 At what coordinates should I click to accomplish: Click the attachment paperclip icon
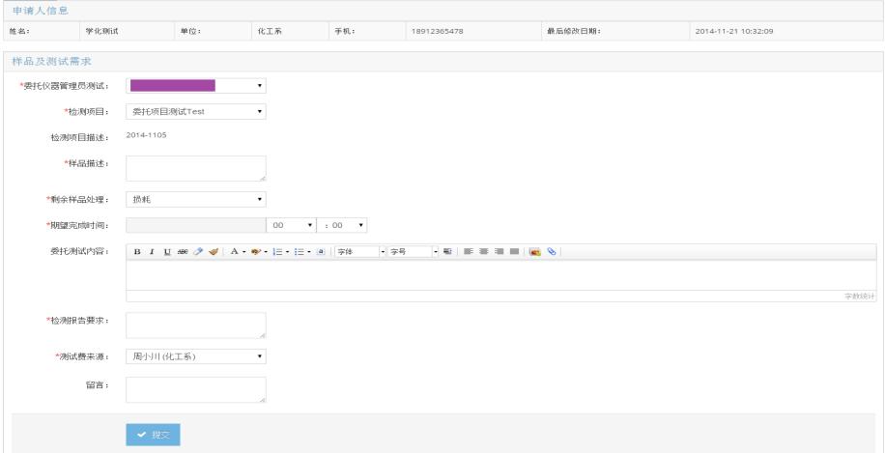[x=550, y=252]
